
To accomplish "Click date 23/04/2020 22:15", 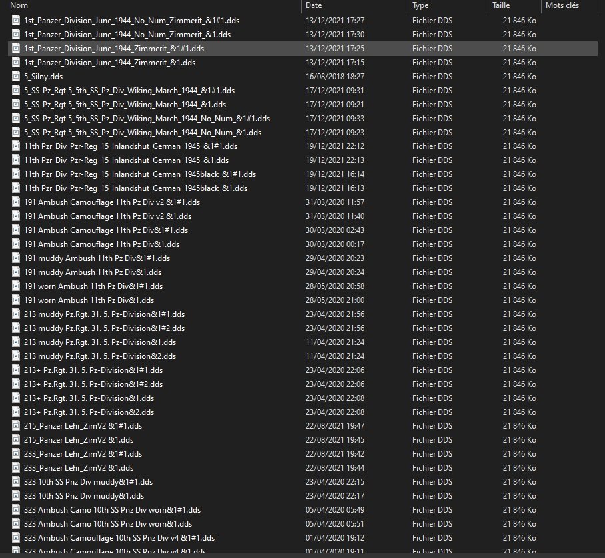I will (x=335, y=481).
